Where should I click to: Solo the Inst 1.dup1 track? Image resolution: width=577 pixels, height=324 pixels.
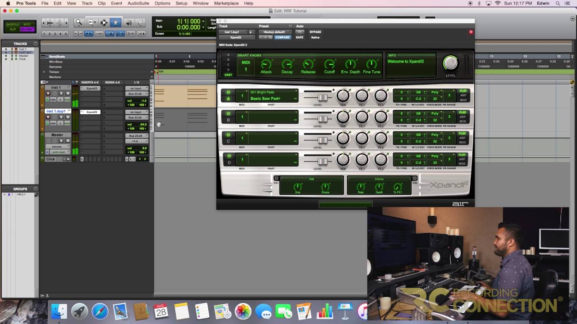(x=61, y=117)
